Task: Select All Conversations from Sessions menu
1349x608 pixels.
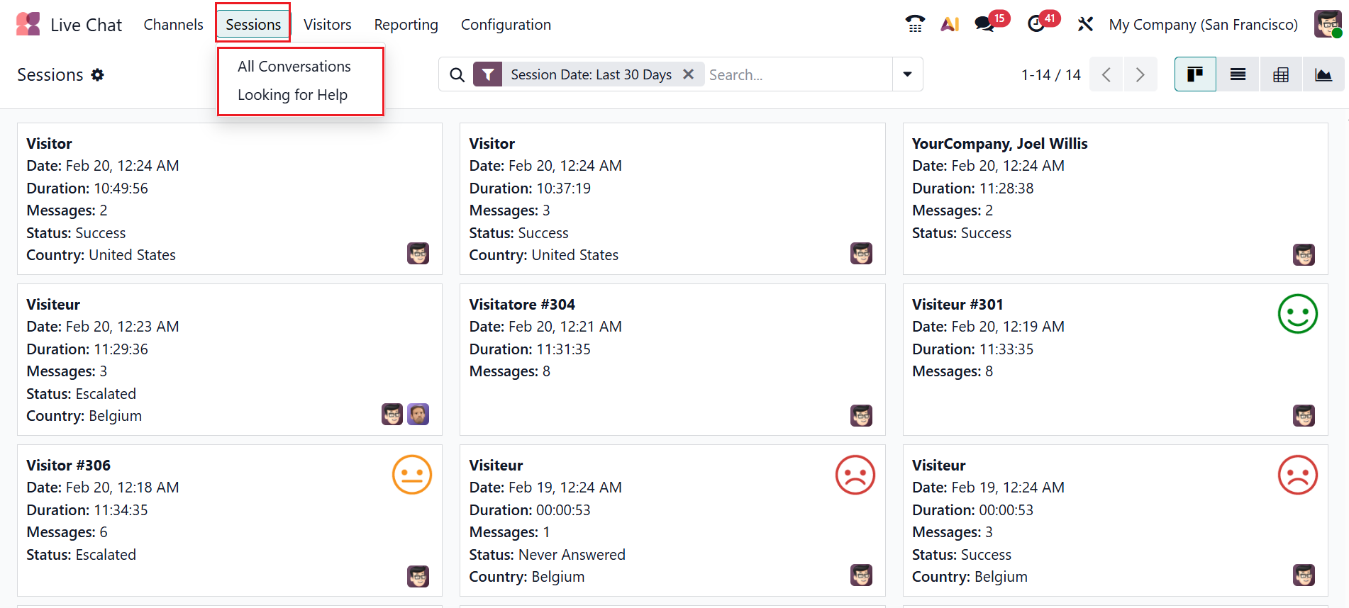Action: coord(294,67)
